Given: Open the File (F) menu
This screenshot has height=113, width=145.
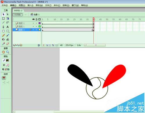Looking at the screenshot, I should click(x=5, y=5).
